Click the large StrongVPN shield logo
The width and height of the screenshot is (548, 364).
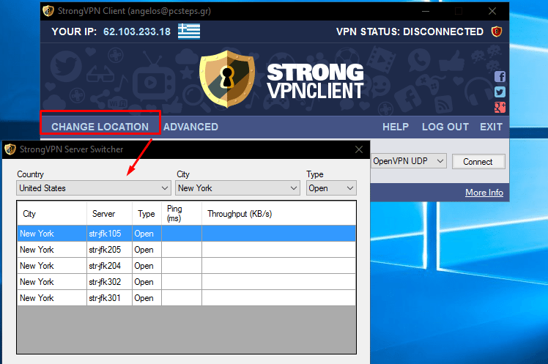point(227,79)
